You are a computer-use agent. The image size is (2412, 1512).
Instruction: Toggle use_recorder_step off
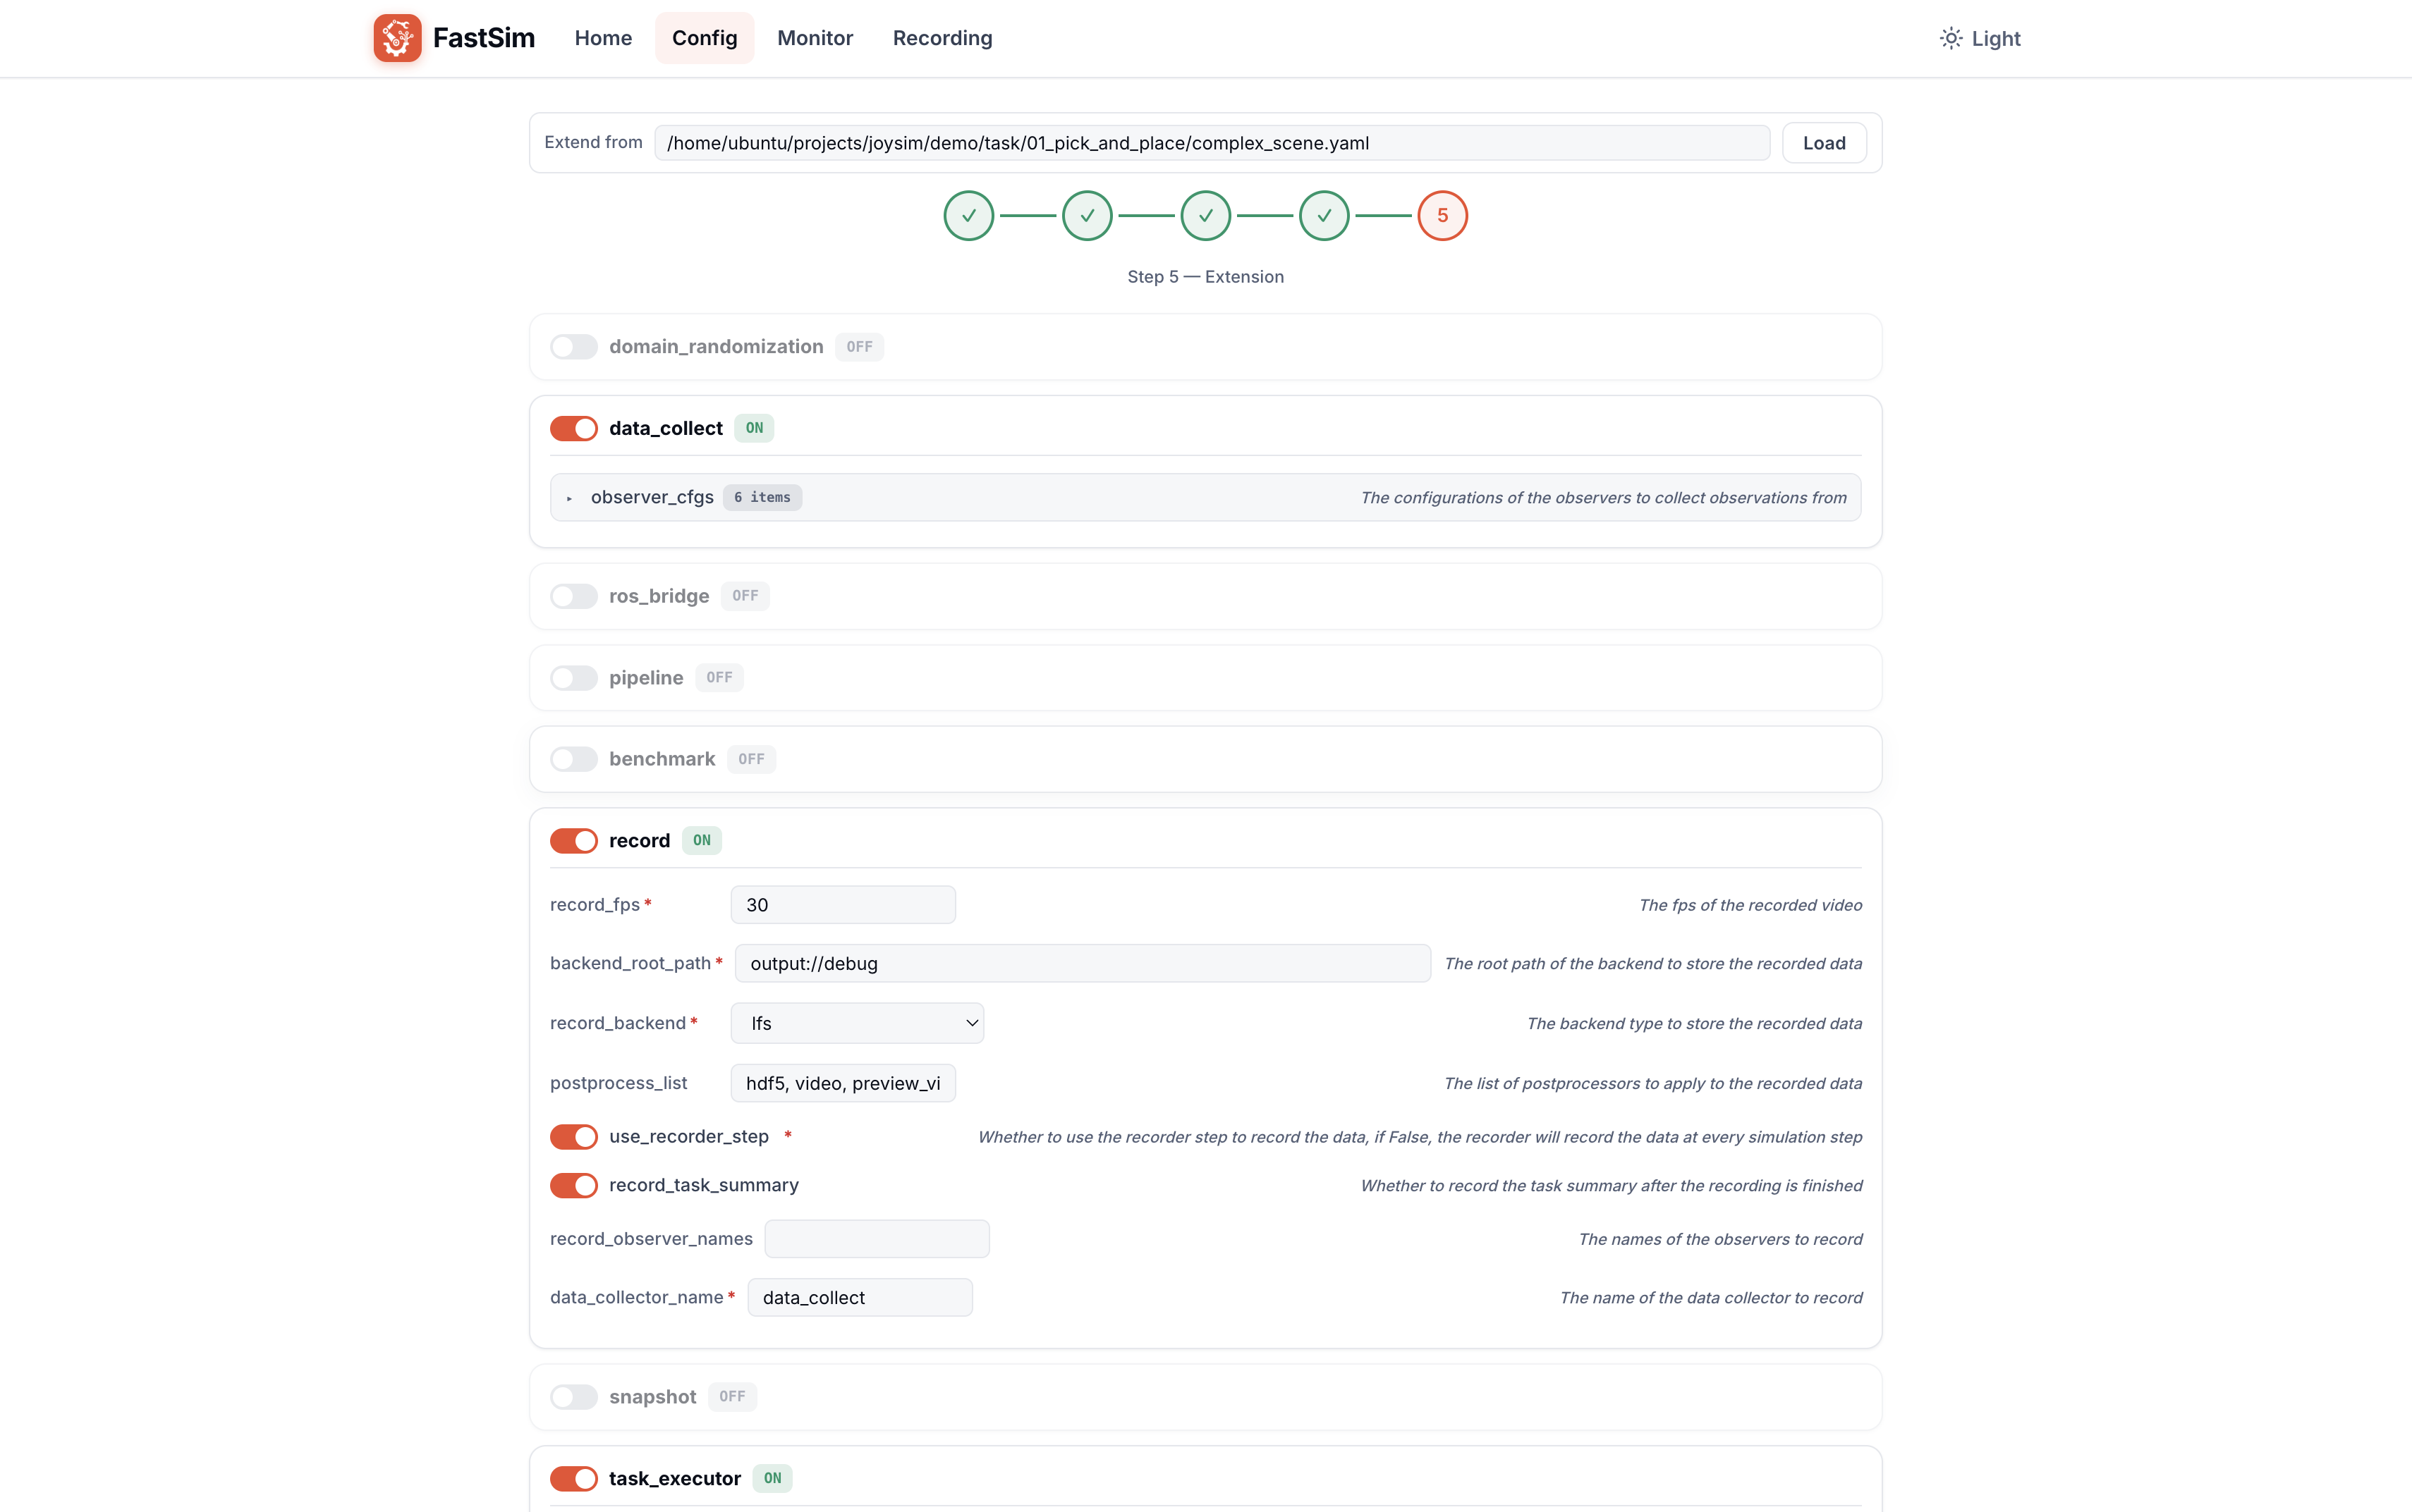point(573,1136)
